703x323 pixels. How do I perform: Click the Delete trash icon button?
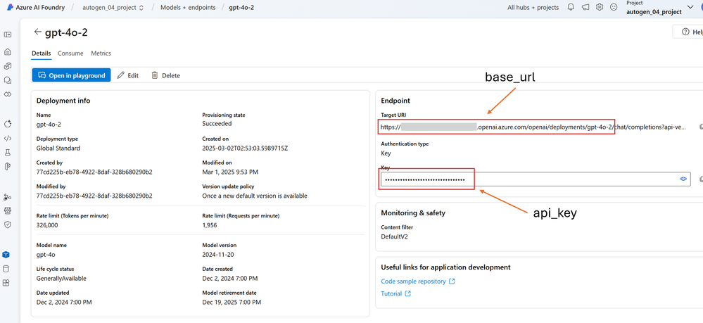pos(165,75)
